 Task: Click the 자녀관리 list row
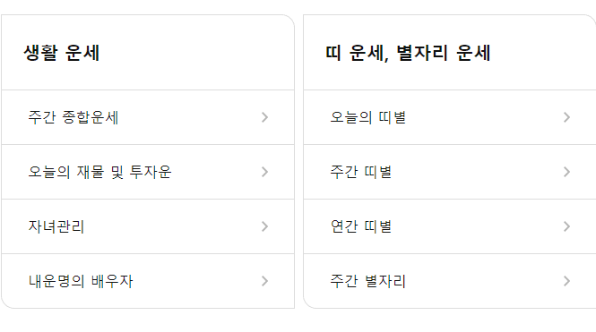tap(148, 226)
